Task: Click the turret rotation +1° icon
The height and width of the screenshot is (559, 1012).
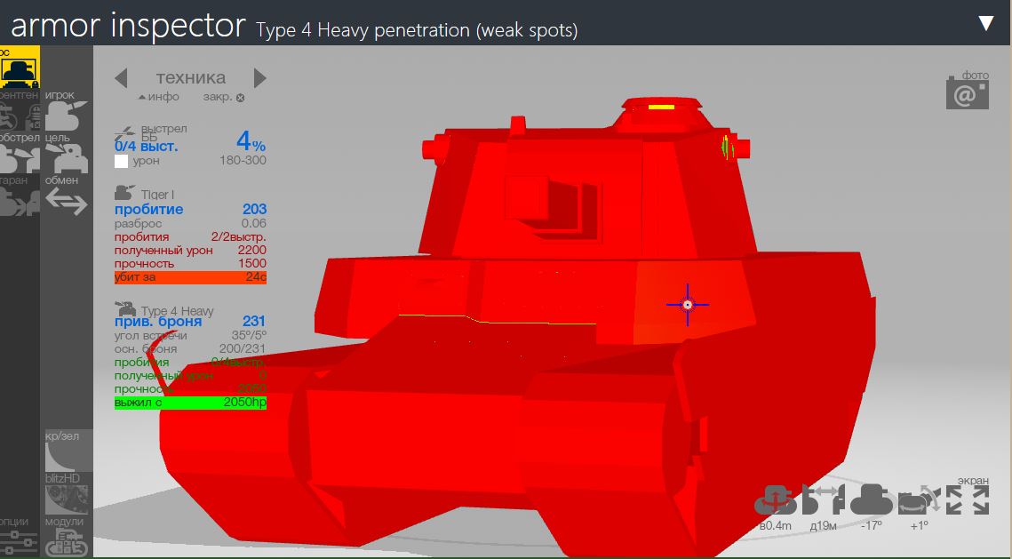Action: 918,502
